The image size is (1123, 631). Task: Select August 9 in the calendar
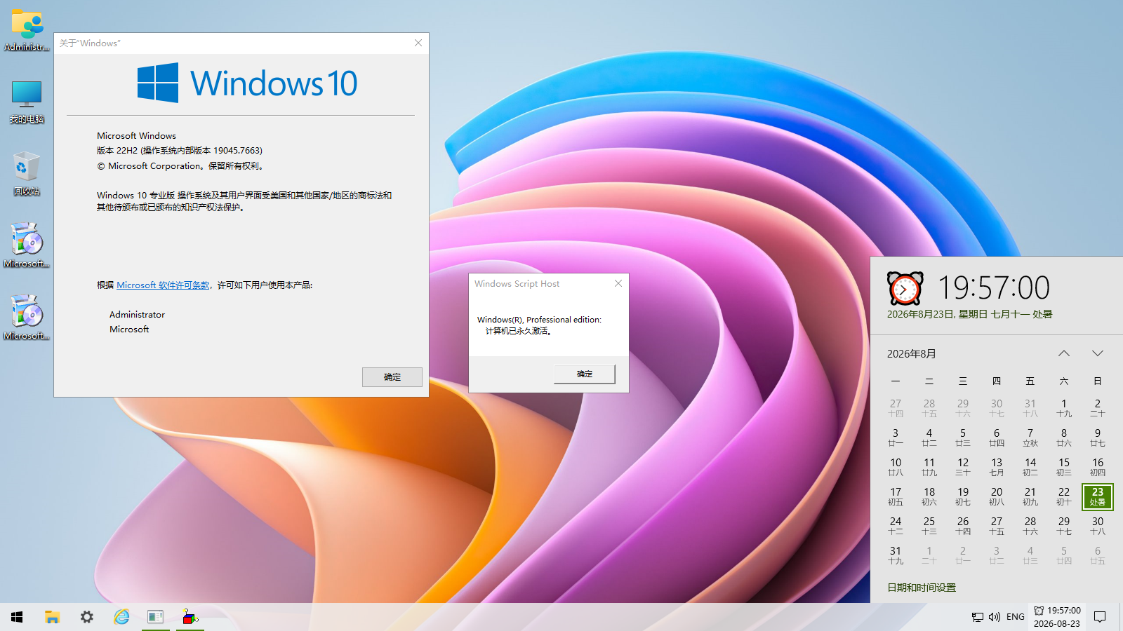(1098, 438)
